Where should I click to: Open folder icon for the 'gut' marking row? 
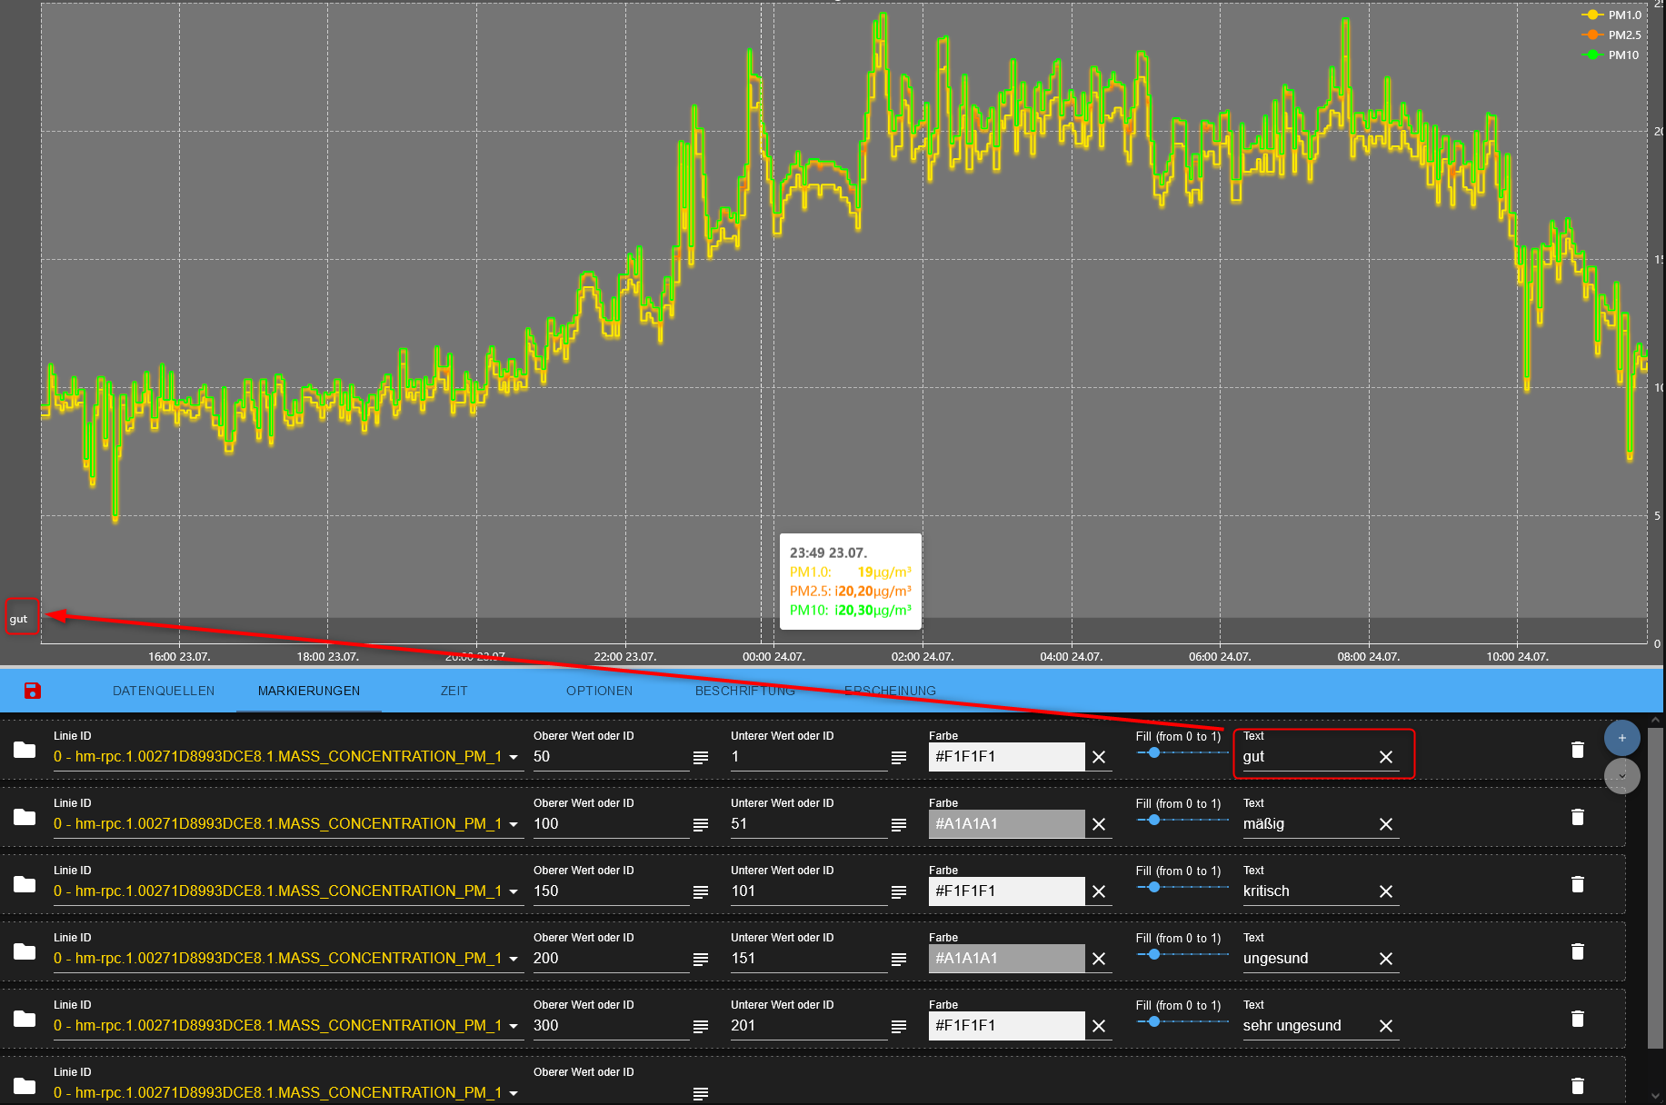point(25,750)
